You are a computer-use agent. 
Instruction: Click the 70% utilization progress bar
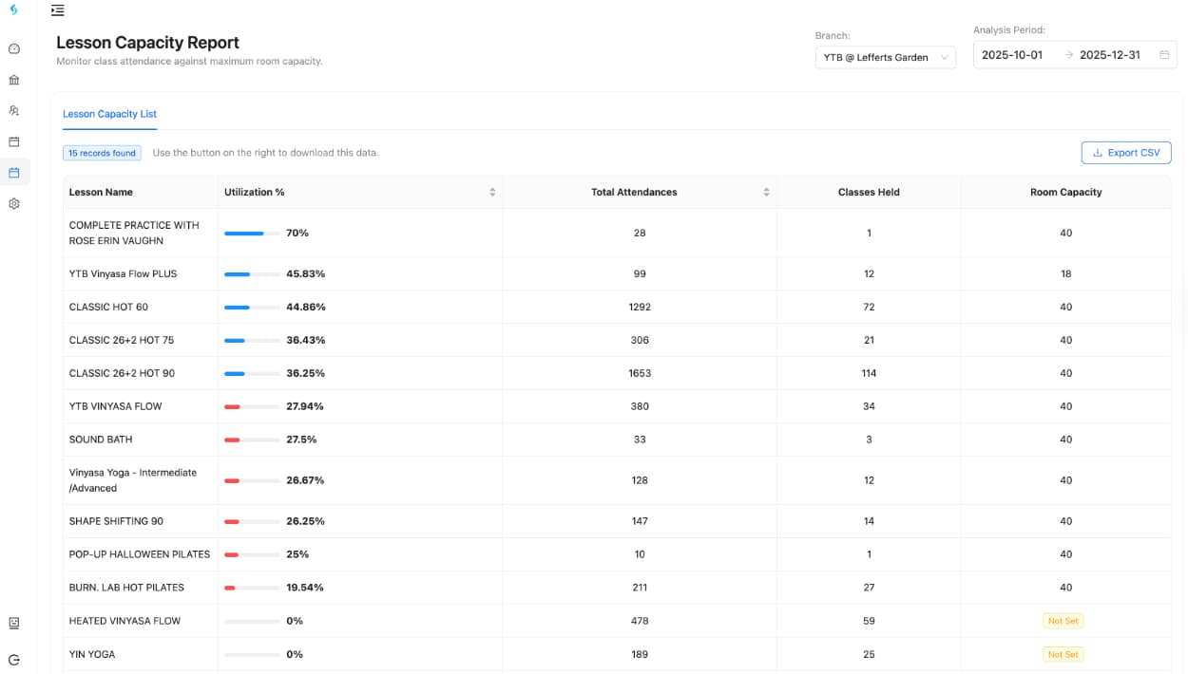pyautogui.click(x=252, y=234)
